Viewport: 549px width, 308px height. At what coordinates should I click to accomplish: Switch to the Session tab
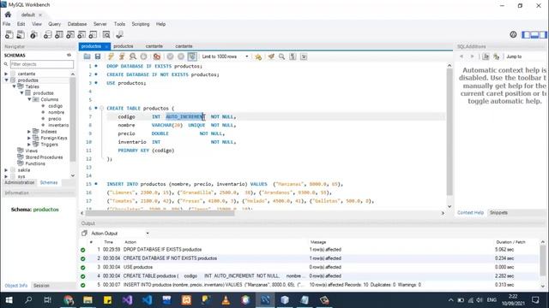(41, 286)
